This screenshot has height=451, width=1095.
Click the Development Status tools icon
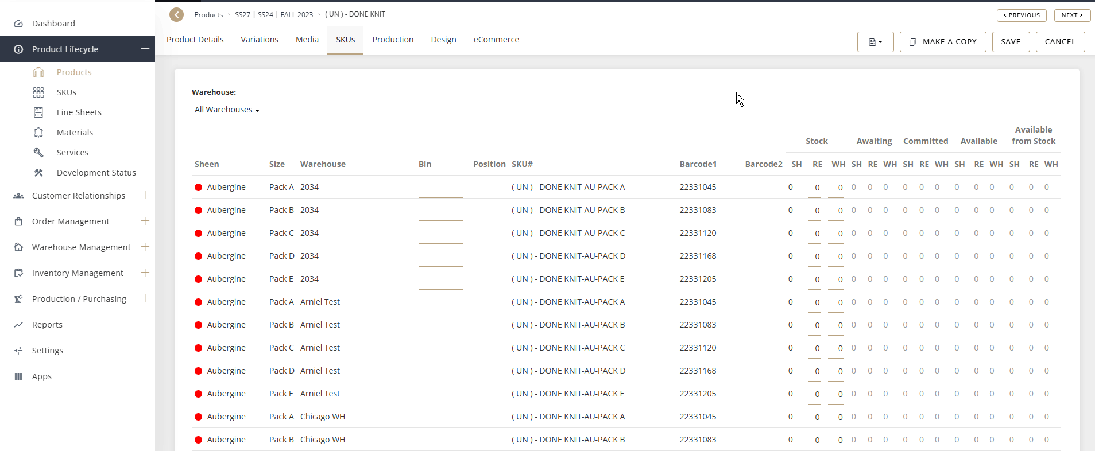click(x=38, y=173)
